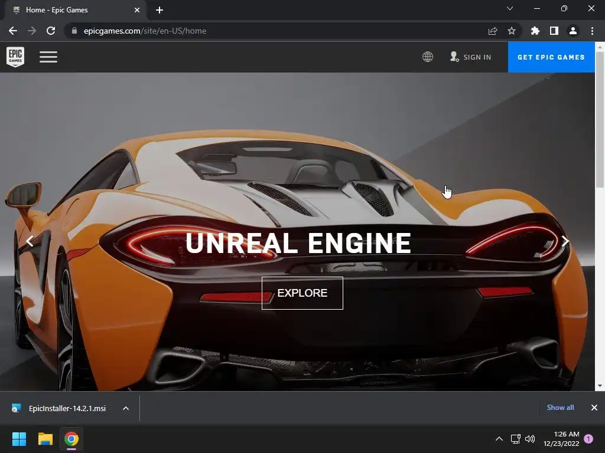
Task: Open the tab search dropdown arrow
Action: (x=510, y=8)
